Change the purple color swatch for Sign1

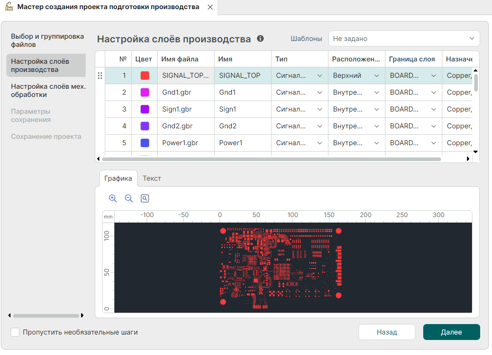click(145, 109)
